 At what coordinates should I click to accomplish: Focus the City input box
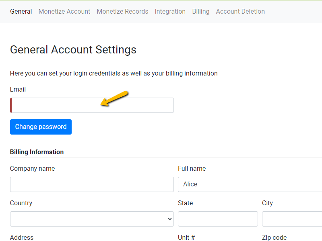pyautogui.click(x=292, y=219)
